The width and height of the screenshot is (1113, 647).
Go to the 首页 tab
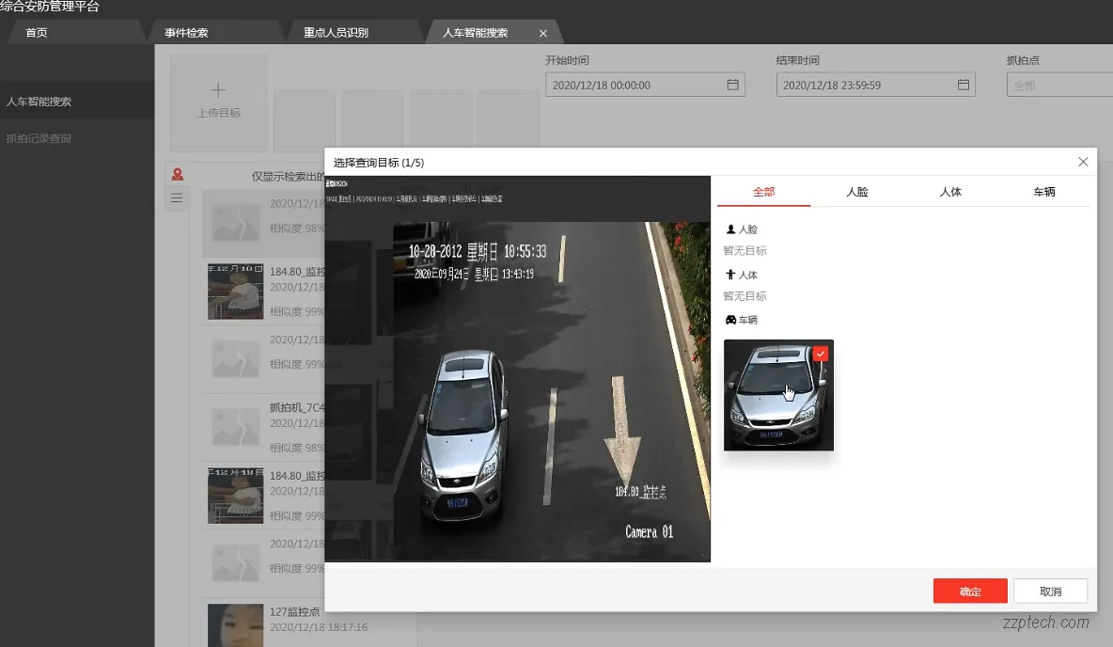[37, 33]
